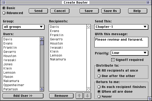Viewport: 152px width, 101px height.
Task: Select Peterson in the Users list
Action: (x=21, y=89)
